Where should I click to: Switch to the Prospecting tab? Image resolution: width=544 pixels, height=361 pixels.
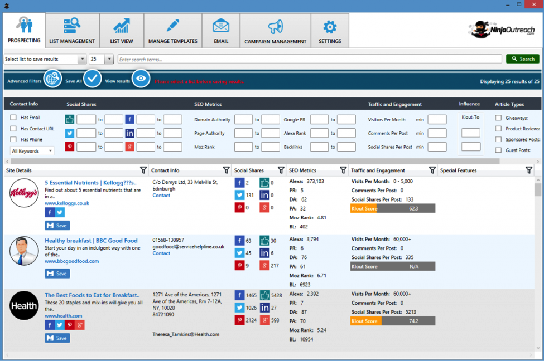24,31
